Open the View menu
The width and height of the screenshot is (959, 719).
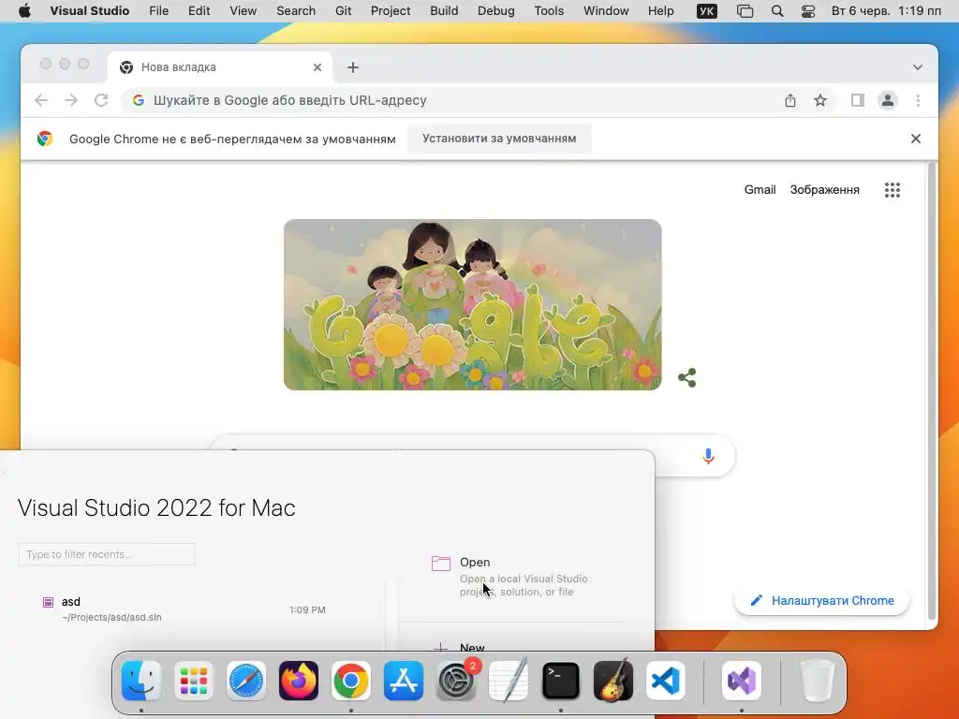[243, 11]
